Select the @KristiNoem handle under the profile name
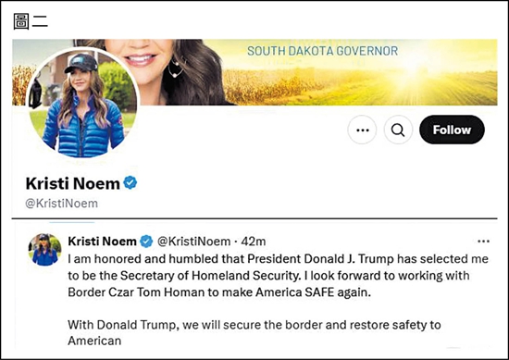509x360 pixels. [x=62, y=204]
